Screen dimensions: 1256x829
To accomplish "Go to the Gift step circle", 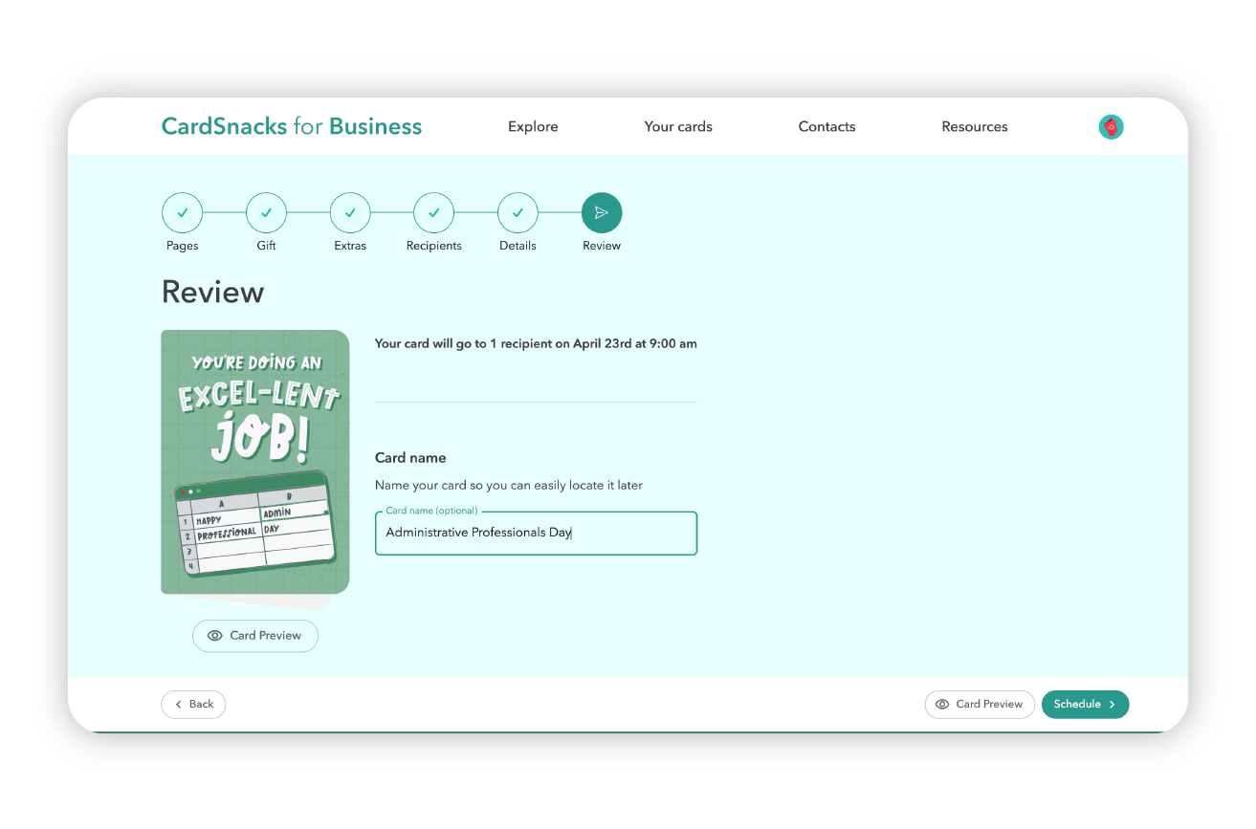I will tap(266, 213).
